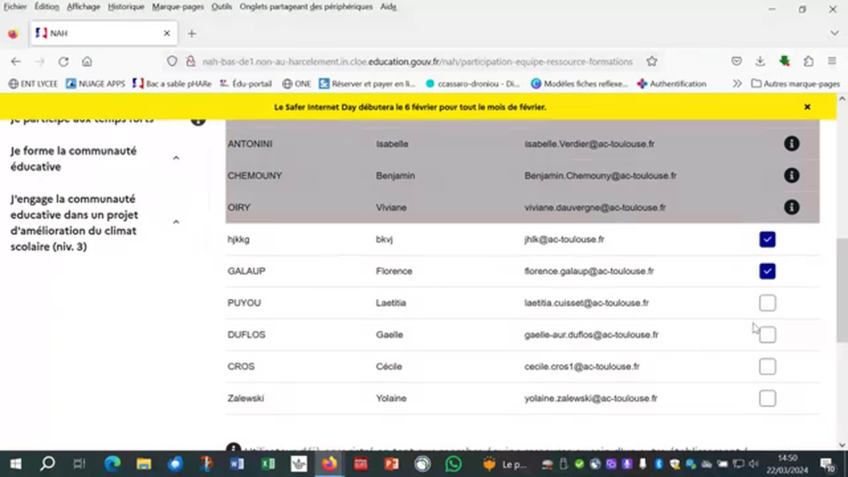Collapse the 'Je forme la communauté éducative' section
The image size is (848, 477).
[176, 158]
